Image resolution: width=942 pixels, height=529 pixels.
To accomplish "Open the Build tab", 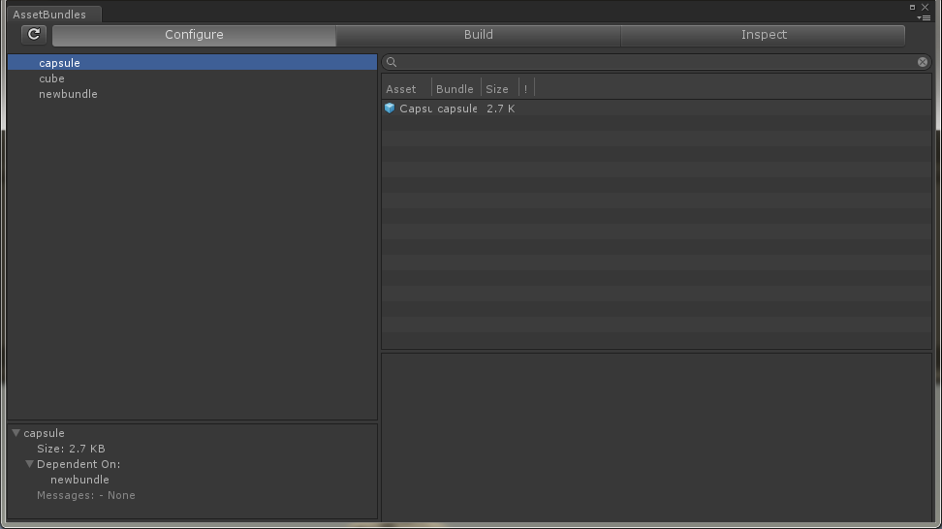I will coord(478,35).
